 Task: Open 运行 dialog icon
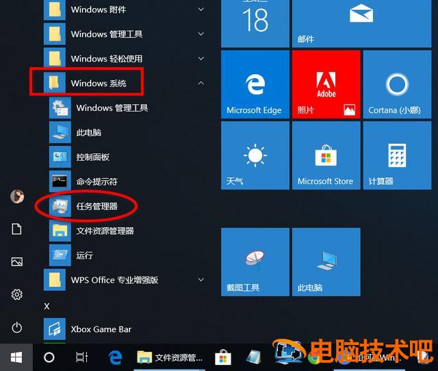[x=60, y=255]
